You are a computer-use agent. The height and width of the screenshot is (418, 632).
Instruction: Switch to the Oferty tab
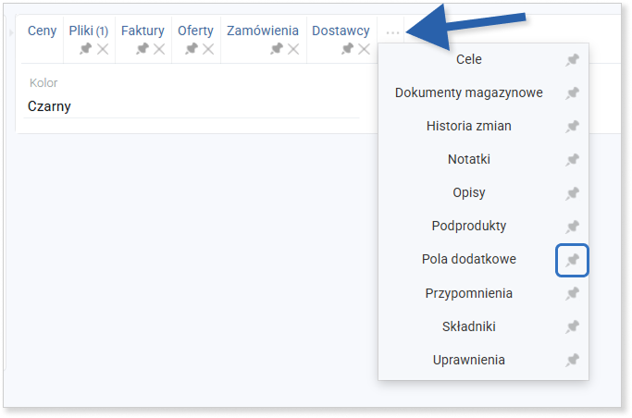click(195, 31)
